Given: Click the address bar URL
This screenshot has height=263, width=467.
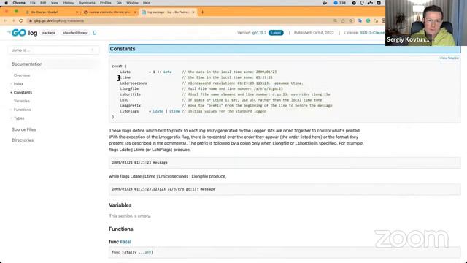Looking at the screenshot, I should point(59,20).
